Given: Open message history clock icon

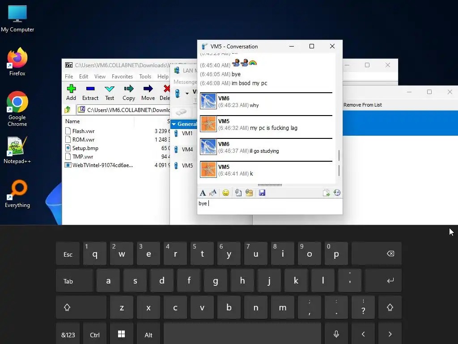Looking at the screenshot, I should pyautogui.click(x=337, y=193).
